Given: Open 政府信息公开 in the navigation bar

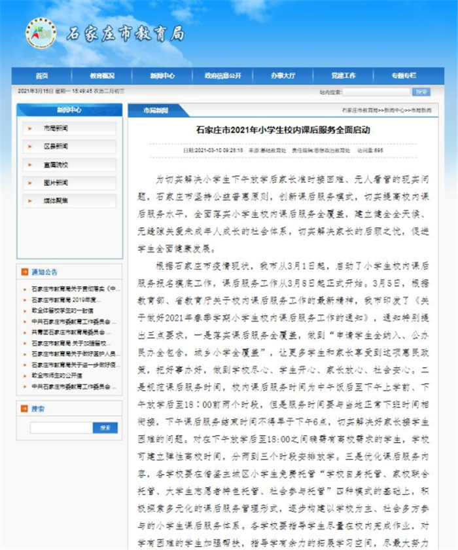Looking at the screenshot, I should pyautogui.click(x=222, y=76).
